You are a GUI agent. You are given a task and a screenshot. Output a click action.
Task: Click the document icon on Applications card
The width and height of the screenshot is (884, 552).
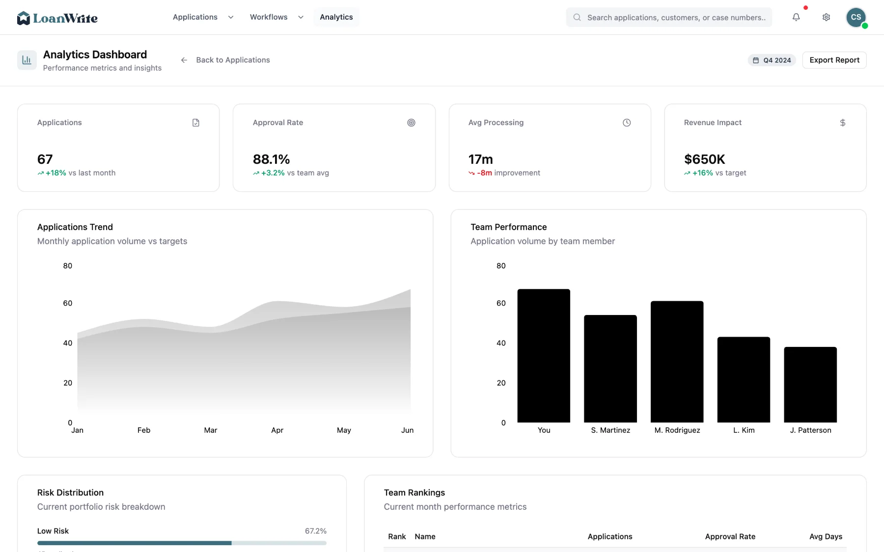(196, 123)
